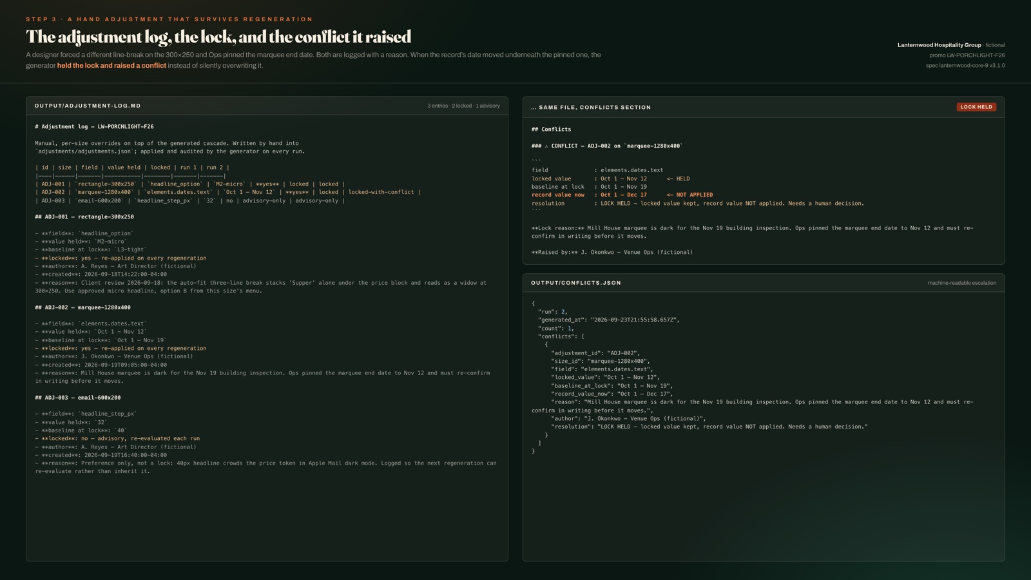The height and width of the screenshot is (580, 1031).
Task: Click "… SAME FILE, CONFLICTS SECTION" panel title
Action: (x=591, y=108)
